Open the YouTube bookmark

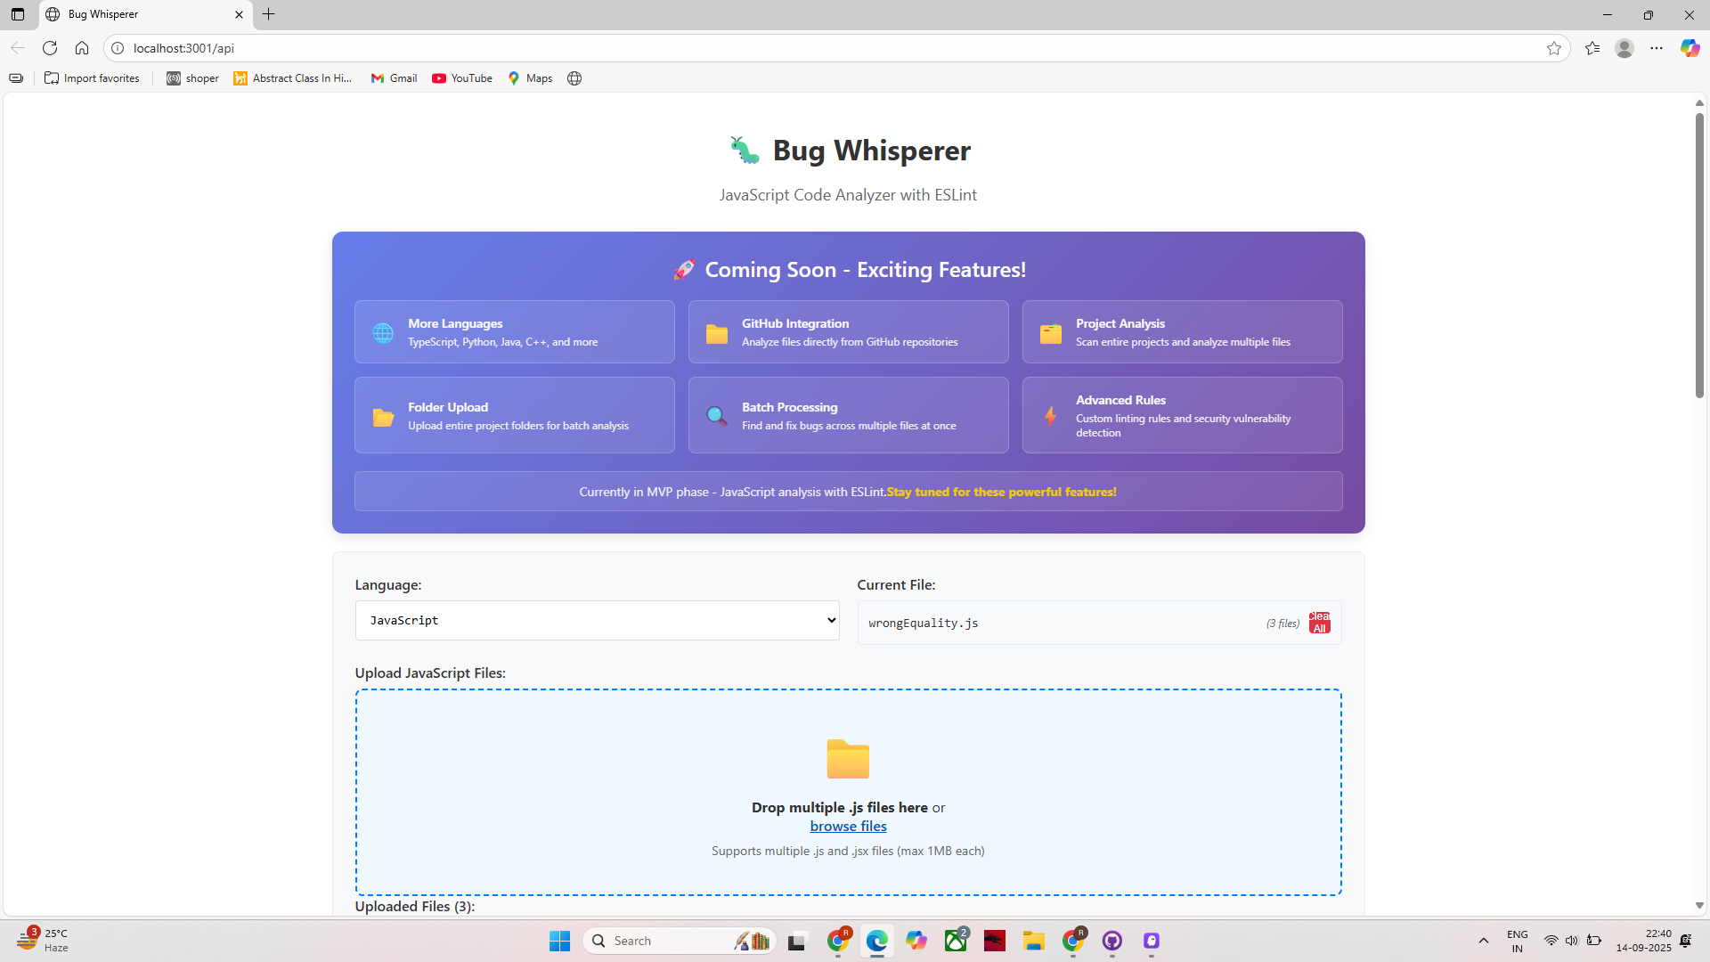[x=462, y=78]
